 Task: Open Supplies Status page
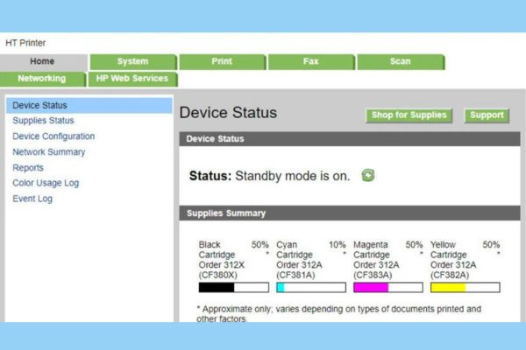[43, 121]
